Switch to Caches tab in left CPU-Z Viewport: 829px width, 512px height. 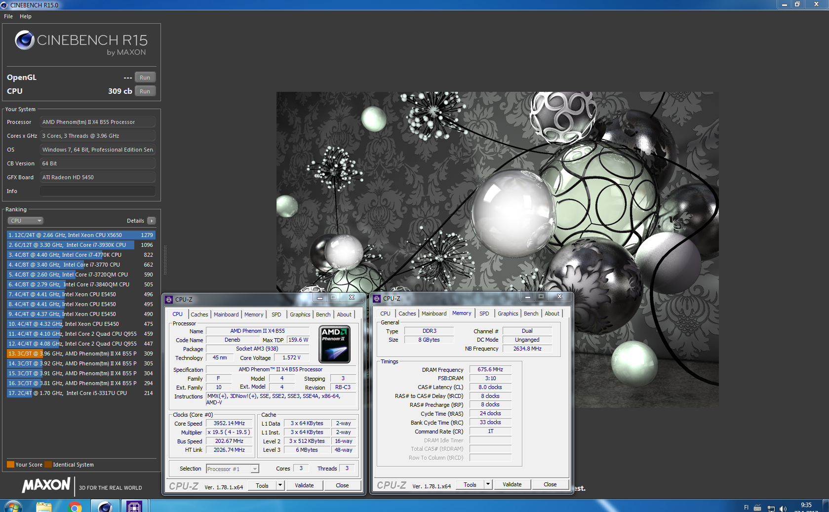point(199,315)
